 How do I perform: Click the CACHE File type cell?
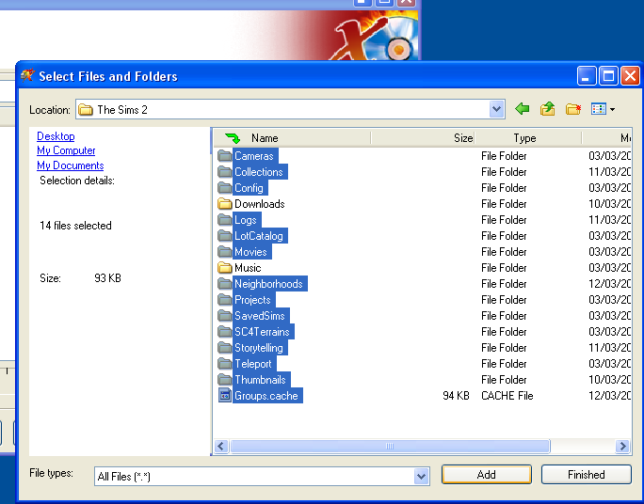[x=507, y=396]
